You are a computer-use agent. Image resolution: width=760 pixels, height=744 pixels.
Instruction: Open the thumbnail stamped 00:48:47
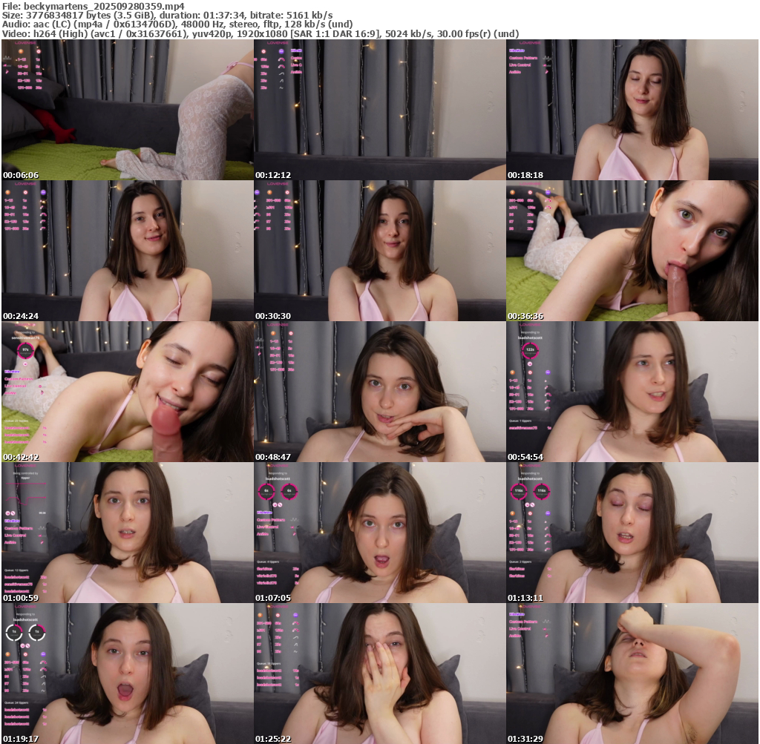point(380,392)
